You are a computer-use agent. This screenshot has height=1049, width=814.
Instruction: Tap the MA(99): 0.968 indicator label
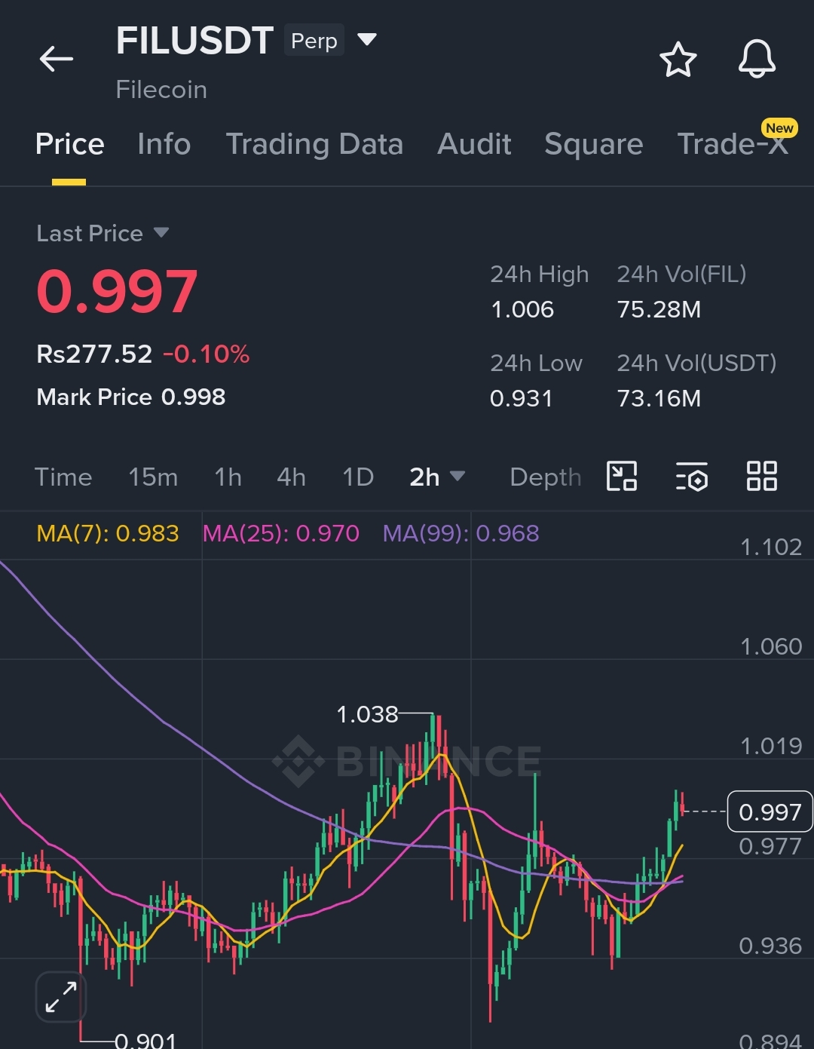[461, 534]
